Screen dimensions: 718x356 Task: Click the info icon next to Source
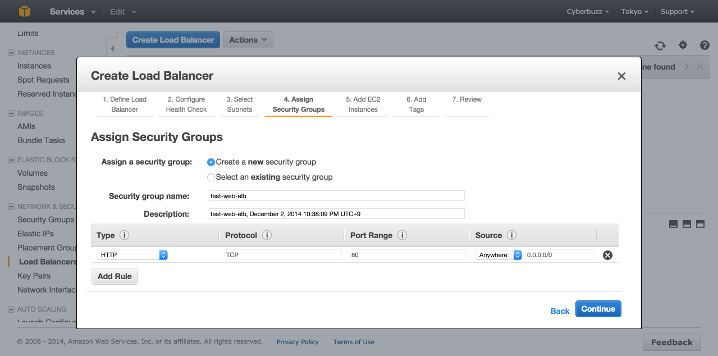[x=511, y=235]
